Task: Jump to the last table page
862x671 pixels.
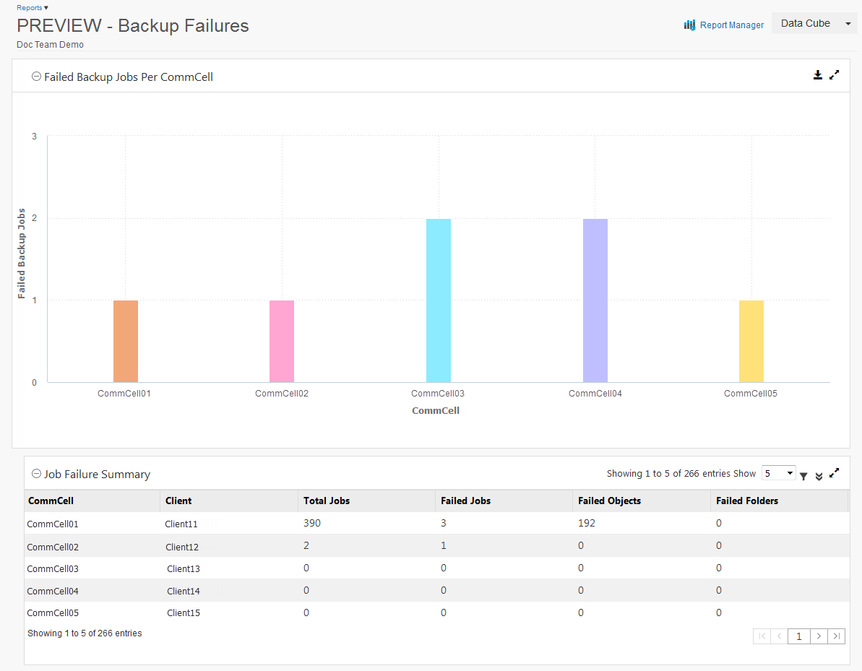Action: 837,636
